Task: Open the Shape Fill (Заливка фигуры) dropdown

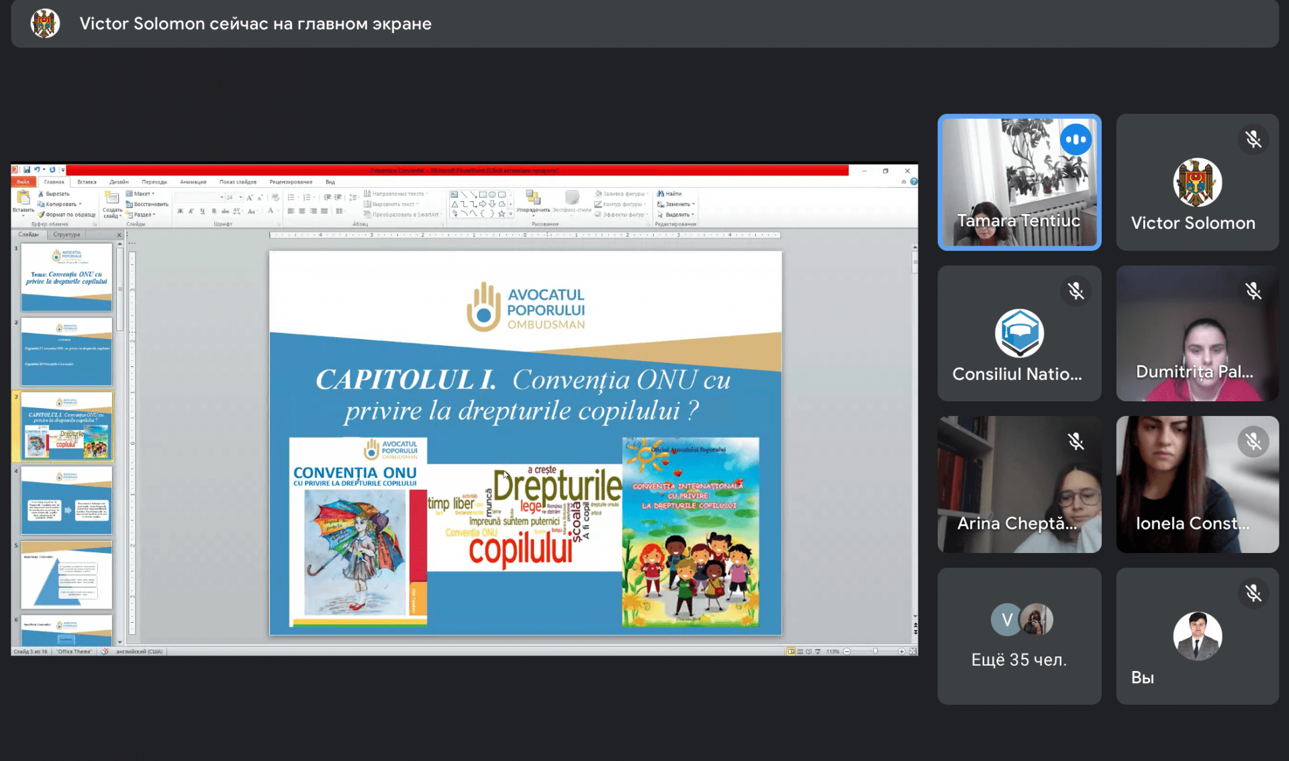Action: click(x=622, y=194)
